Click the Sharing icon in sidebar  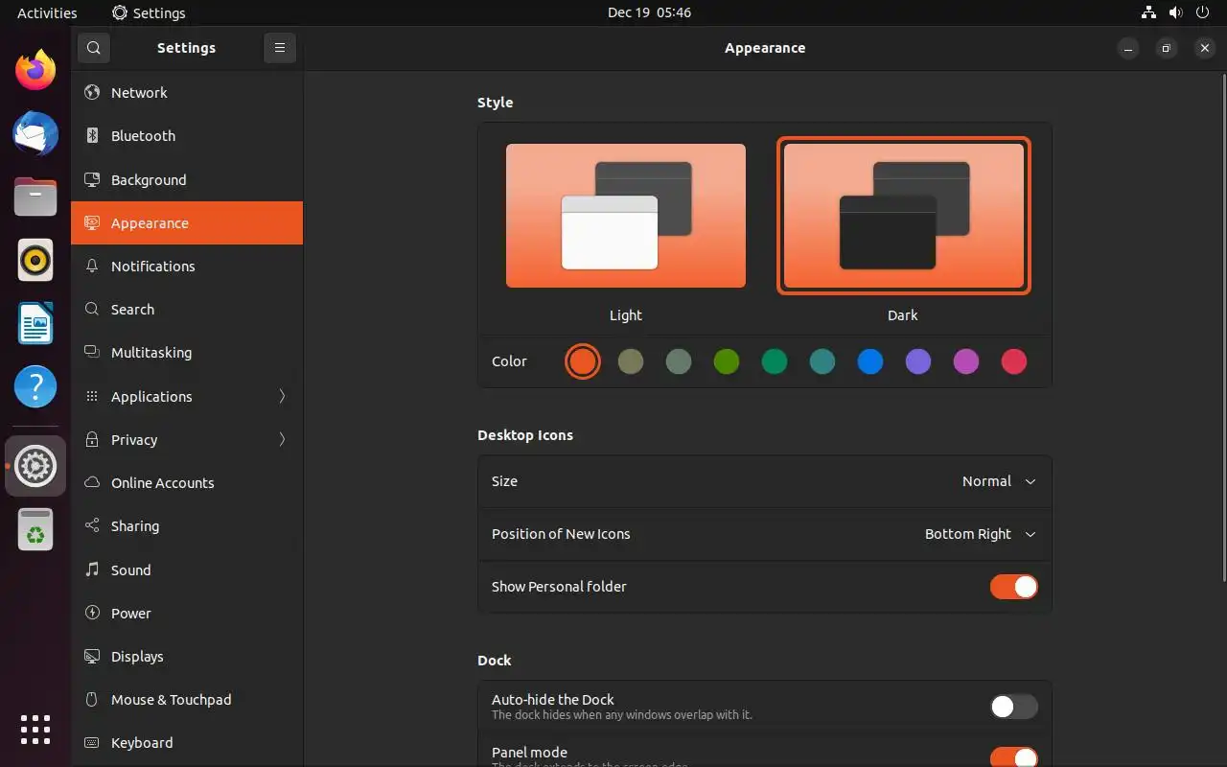point(92,525)
